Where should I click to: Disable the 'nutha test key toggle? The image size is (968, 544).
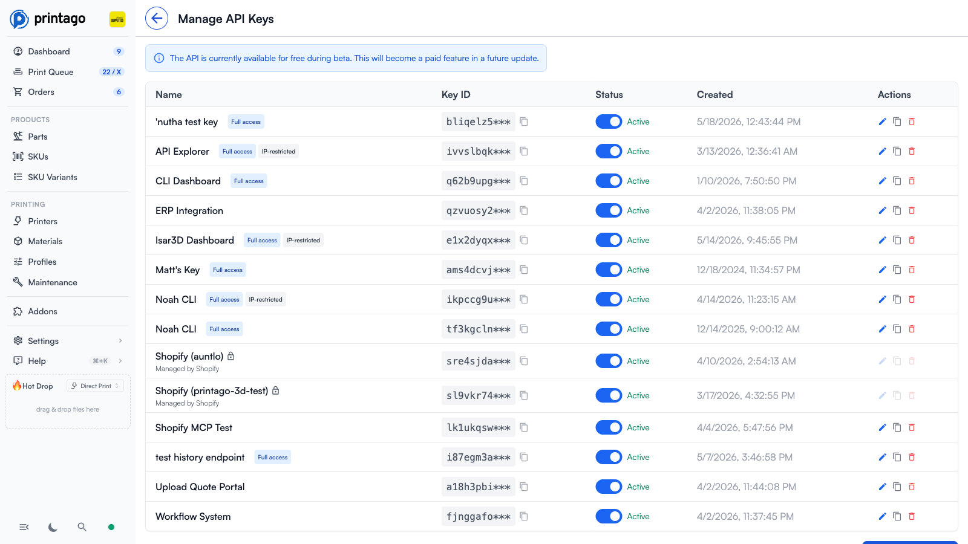pos(609,122)
